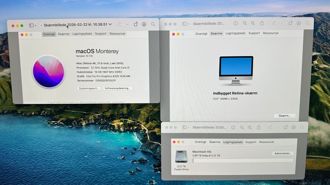Click the Macintosh HD storage usage bar
The image size is (330, 185).
243,160
